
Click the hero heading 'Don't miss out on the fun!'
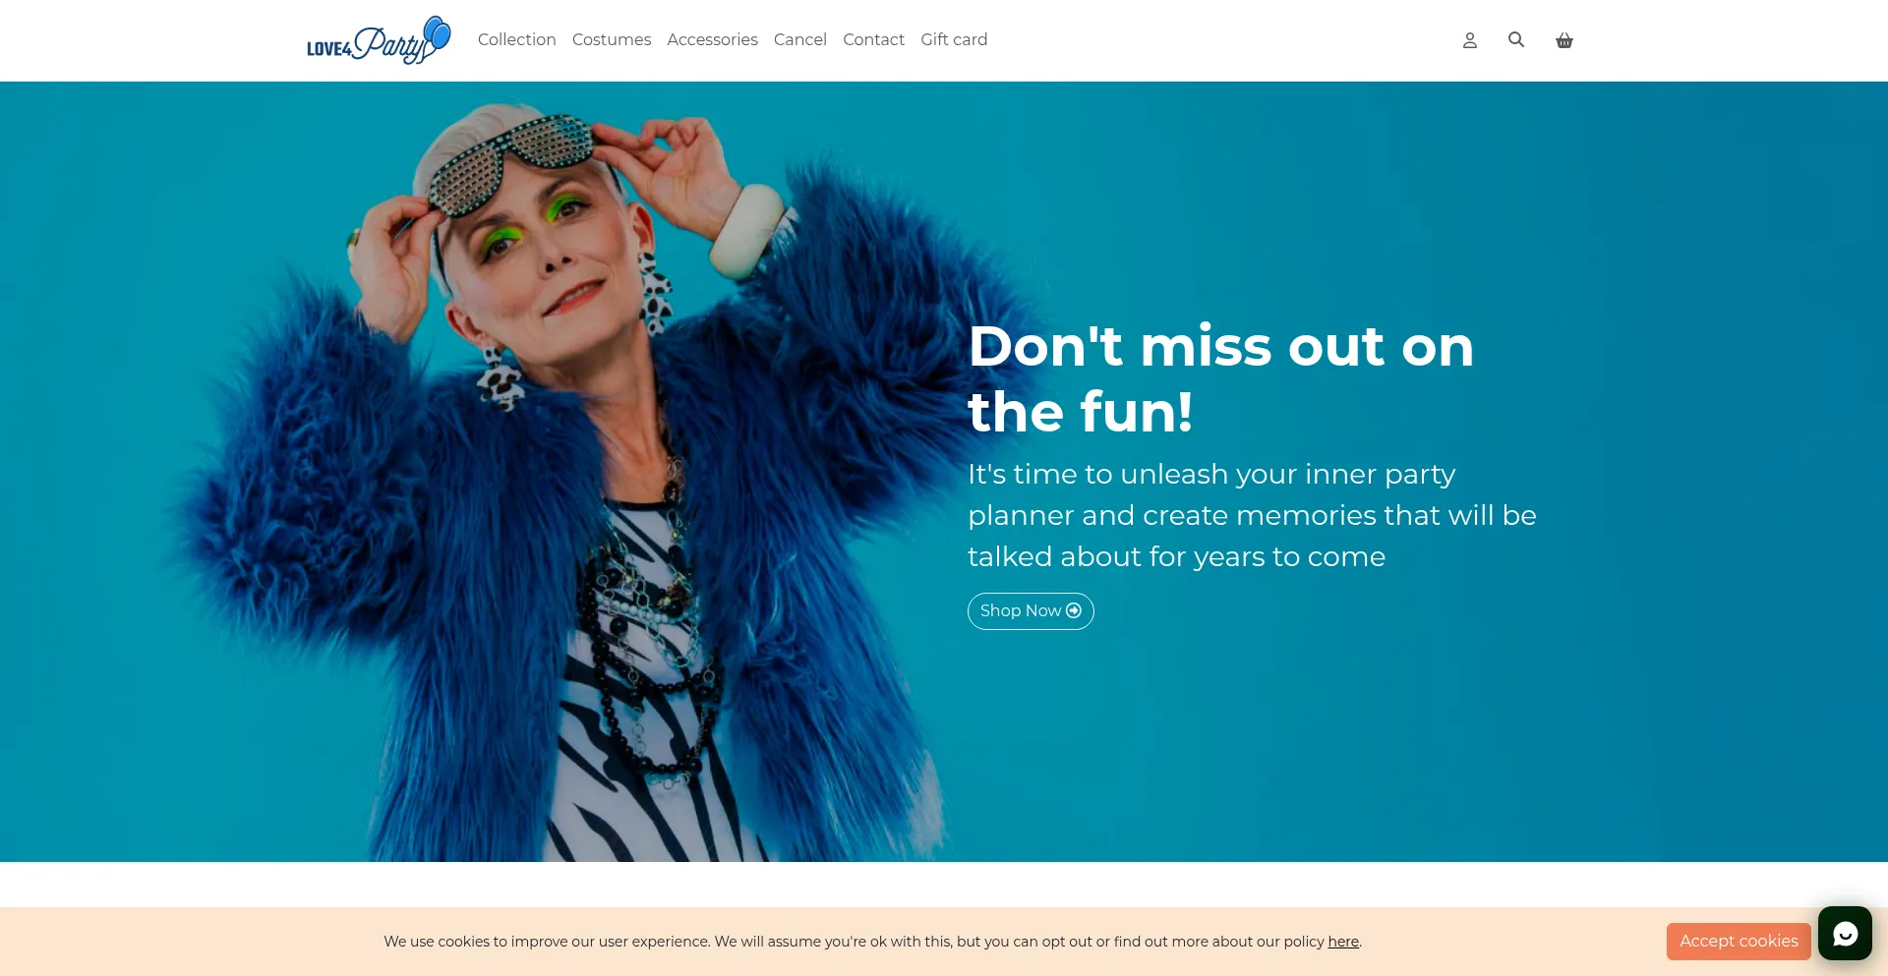(x=1221, y=378)
